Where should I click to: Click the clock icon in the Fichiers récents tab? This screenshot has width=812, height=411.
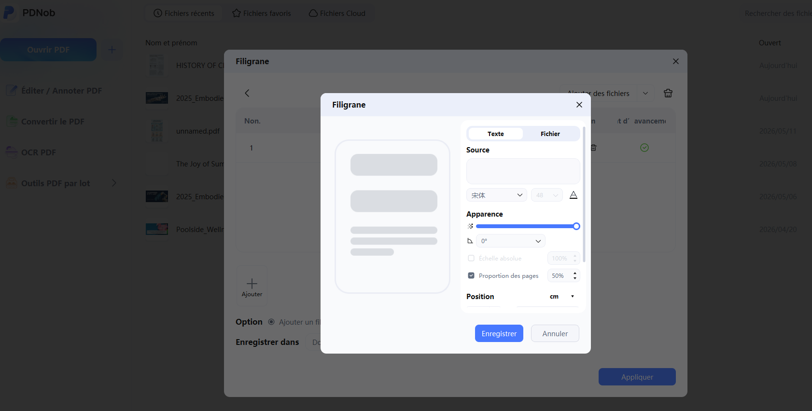157,13
